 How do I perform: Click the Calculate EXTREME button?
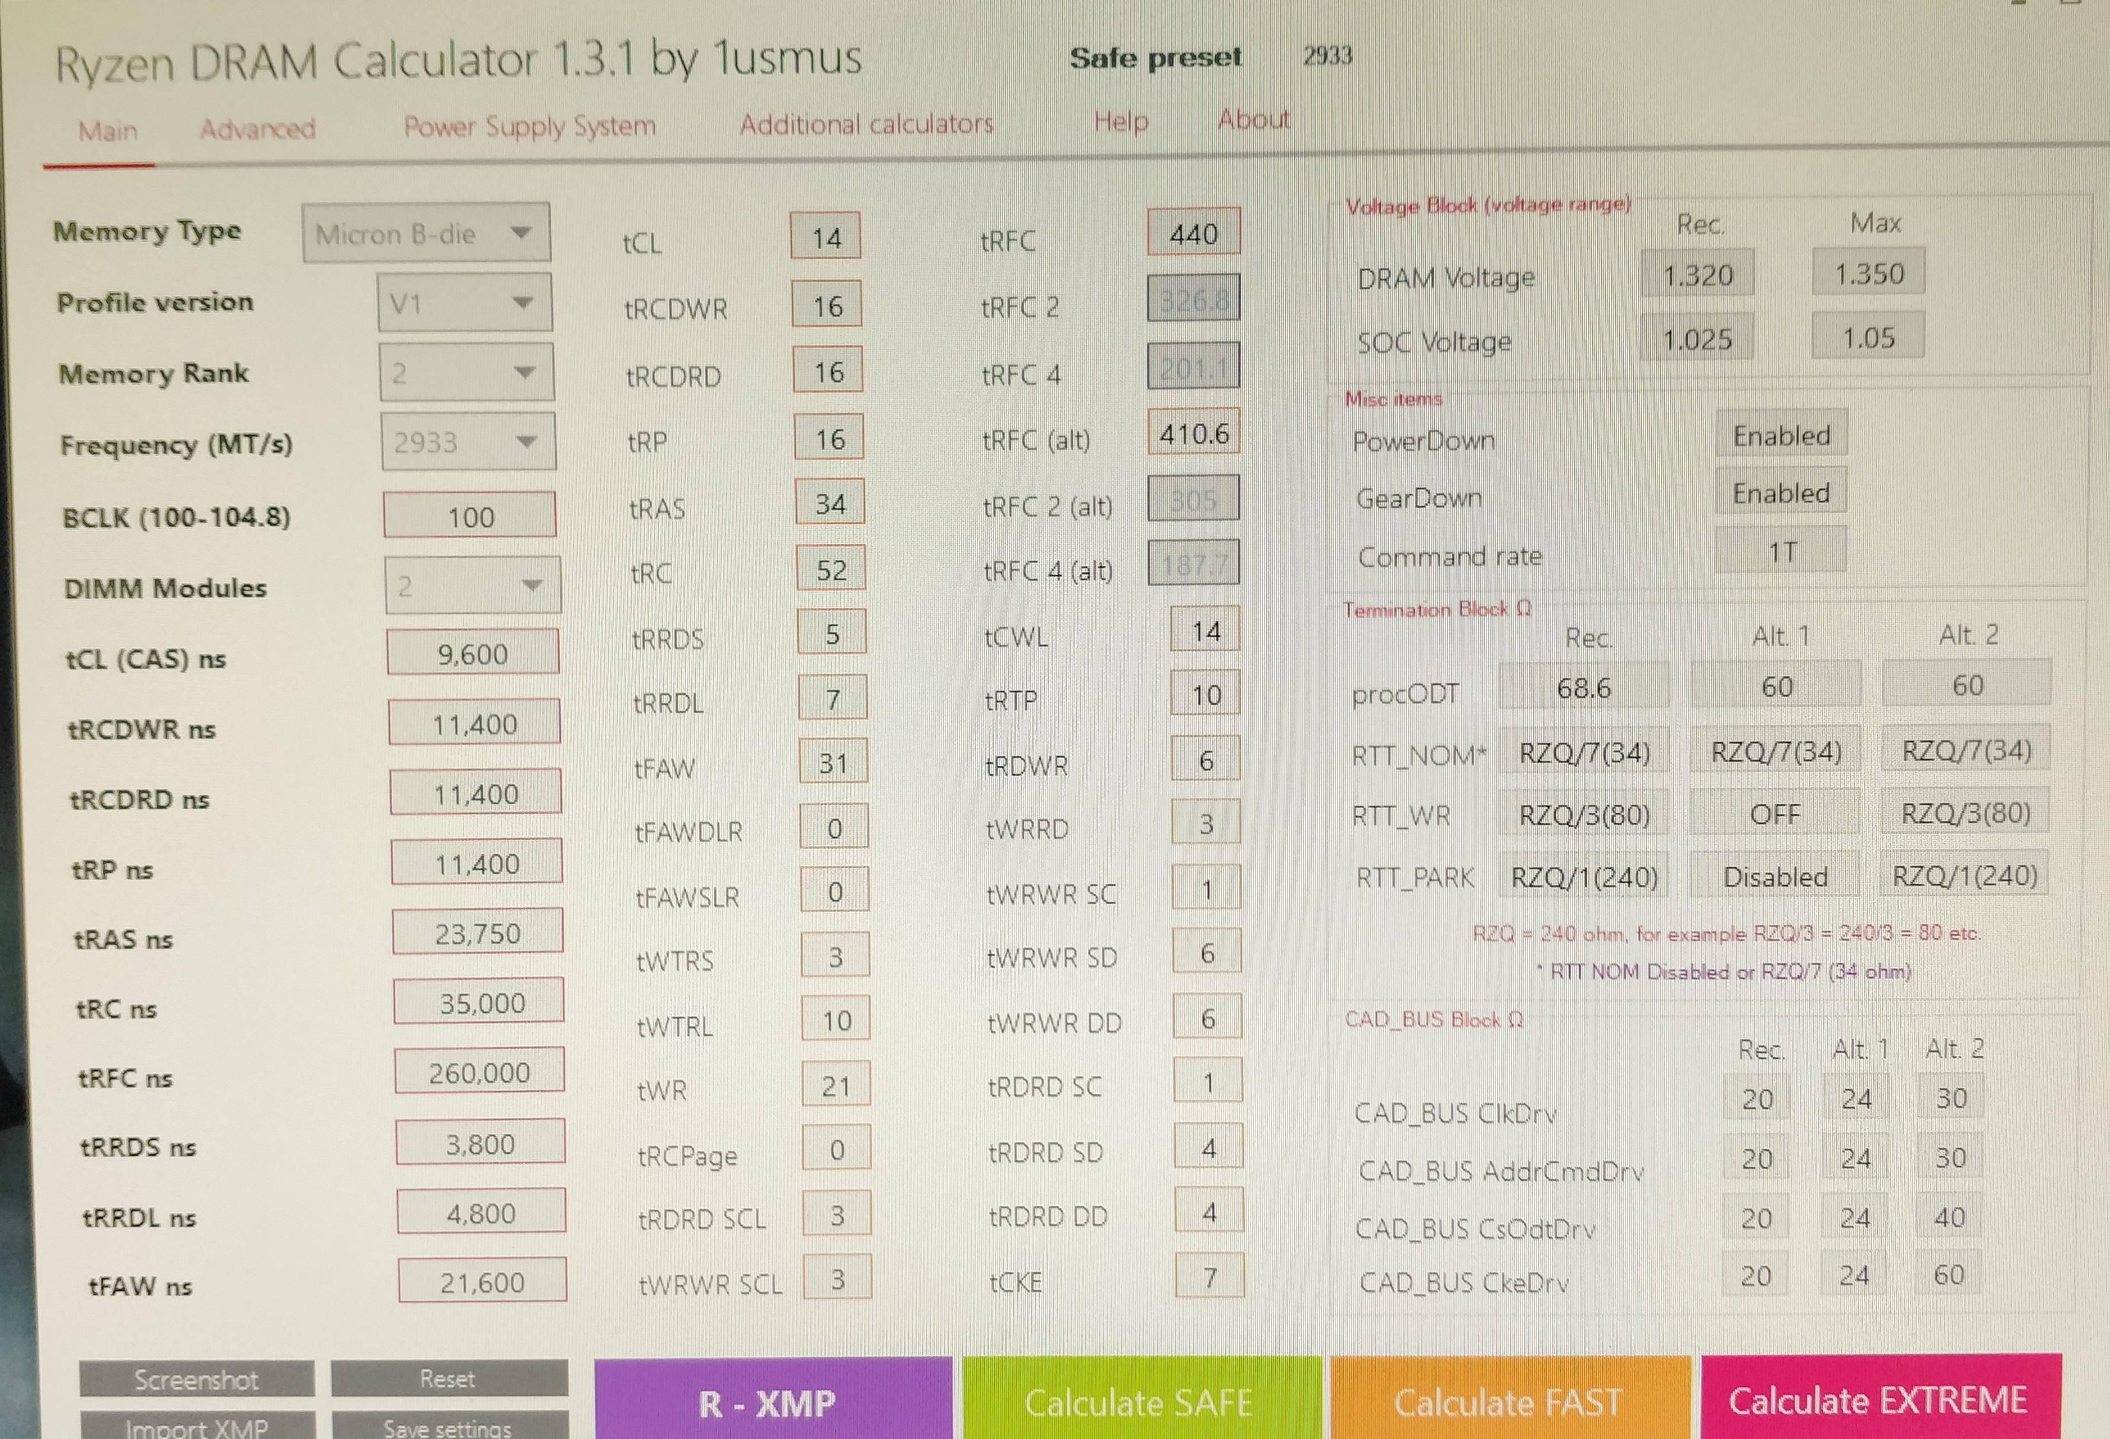pyautogui.click(x=1878, y=1398)
